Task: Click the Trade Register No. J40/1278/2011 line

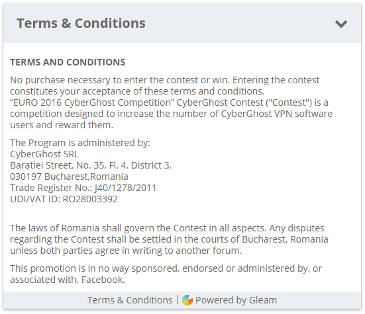Action: pyautogui.click(x=83, y=188)
